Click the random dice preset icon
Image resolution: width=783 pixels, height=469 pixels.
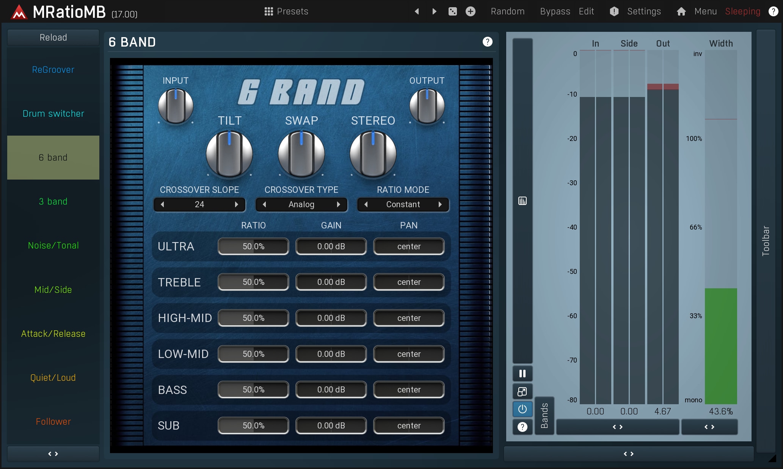(x=452, y=11)
